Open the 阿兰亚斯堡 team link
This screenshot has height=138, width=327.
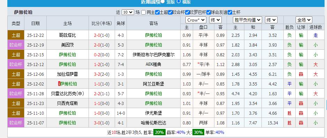[x=153, y=84]
